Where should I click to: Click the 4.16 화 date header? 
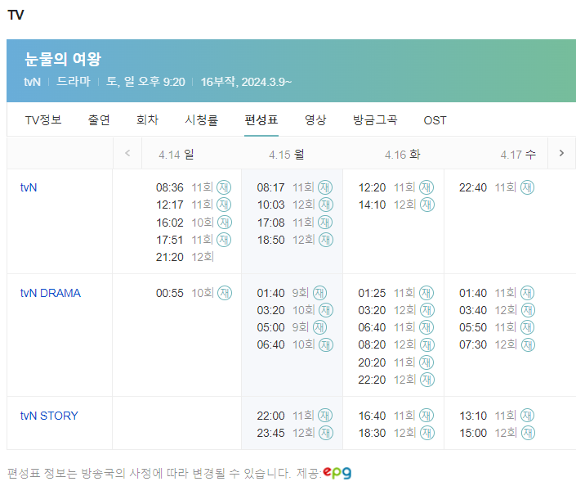point(403,154)
